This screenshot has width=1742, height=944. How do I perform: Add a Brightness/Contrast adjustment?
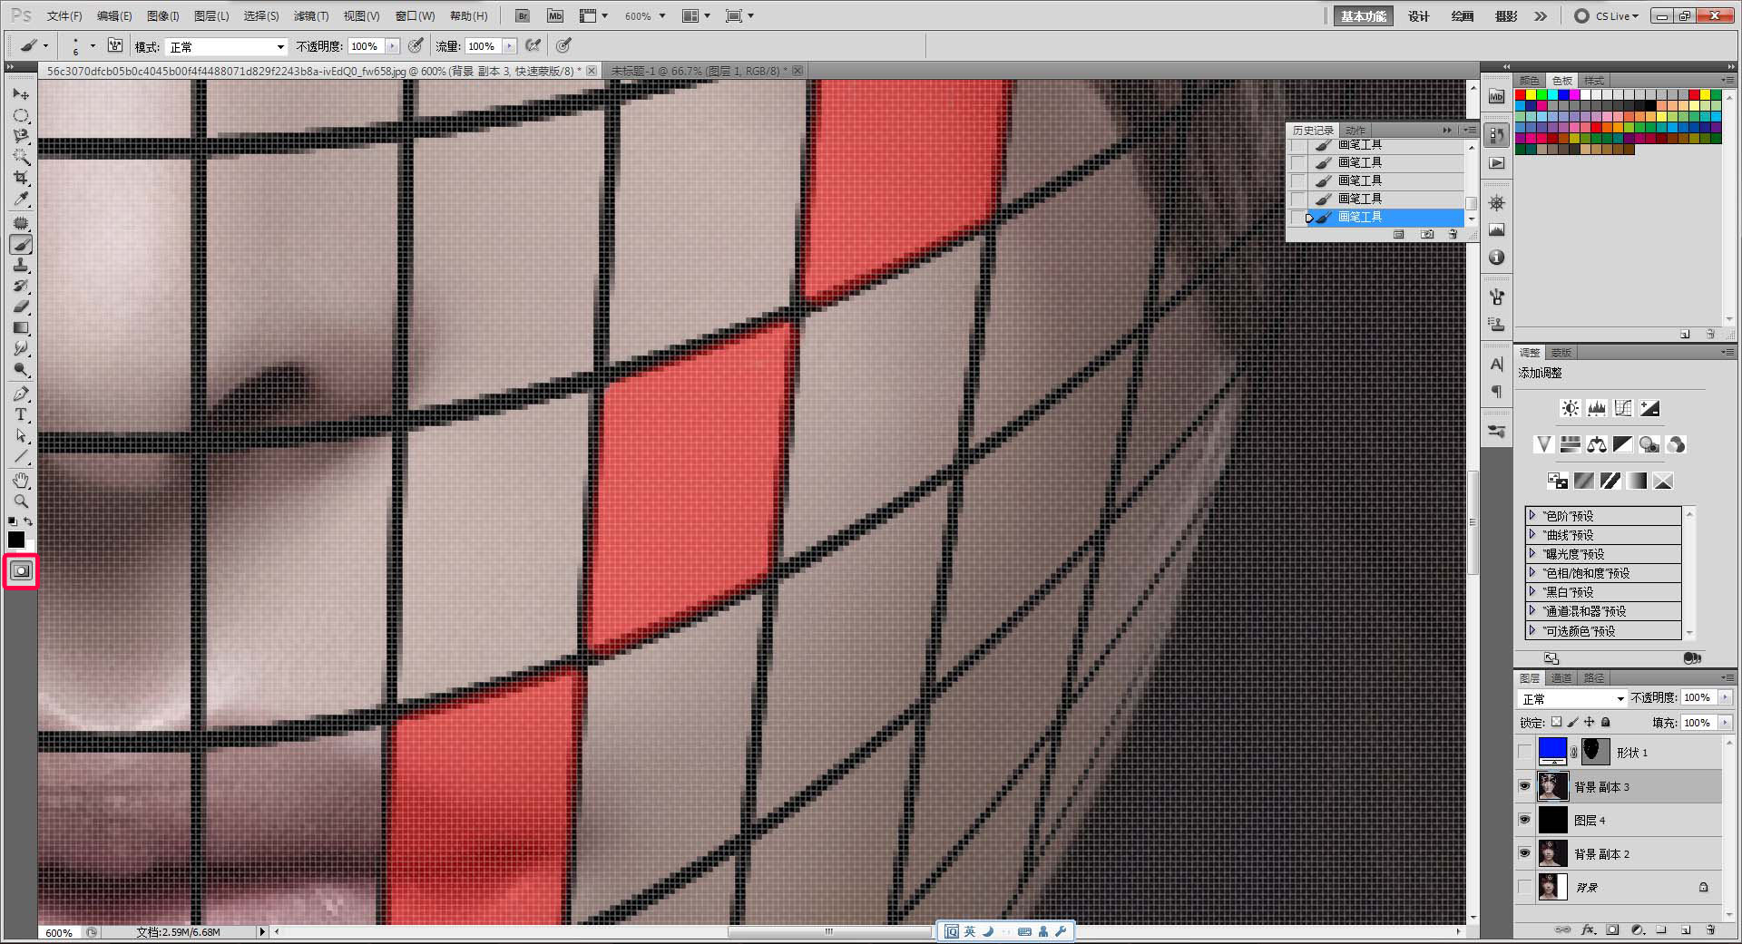[1571, 409]
